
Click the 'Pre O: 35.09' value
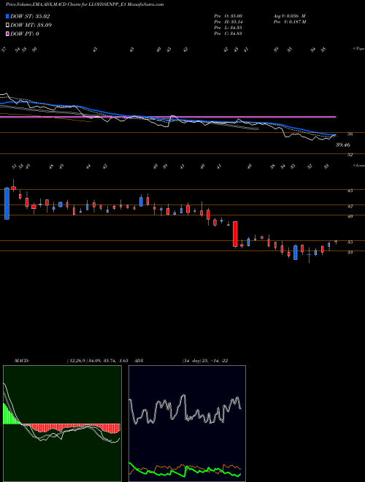(228, 15)
